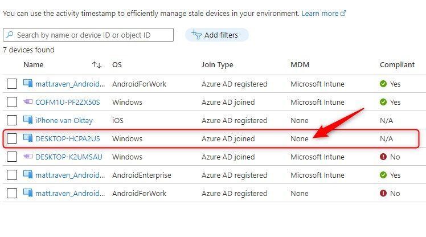Check the COFM1U-PF2ZX50S device checkbox
Viewport: 426px width, 237px height.
(x=12, y=102)
